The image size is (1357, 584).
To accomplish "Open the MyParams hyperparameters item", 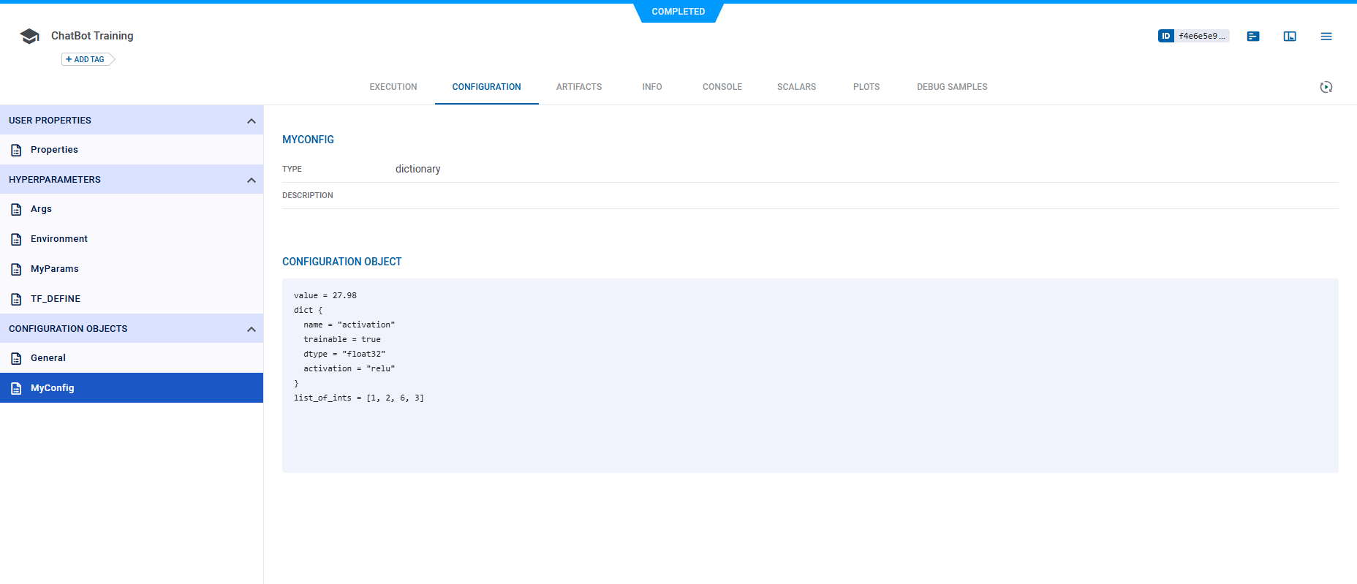I will click(x=55, y=269).
